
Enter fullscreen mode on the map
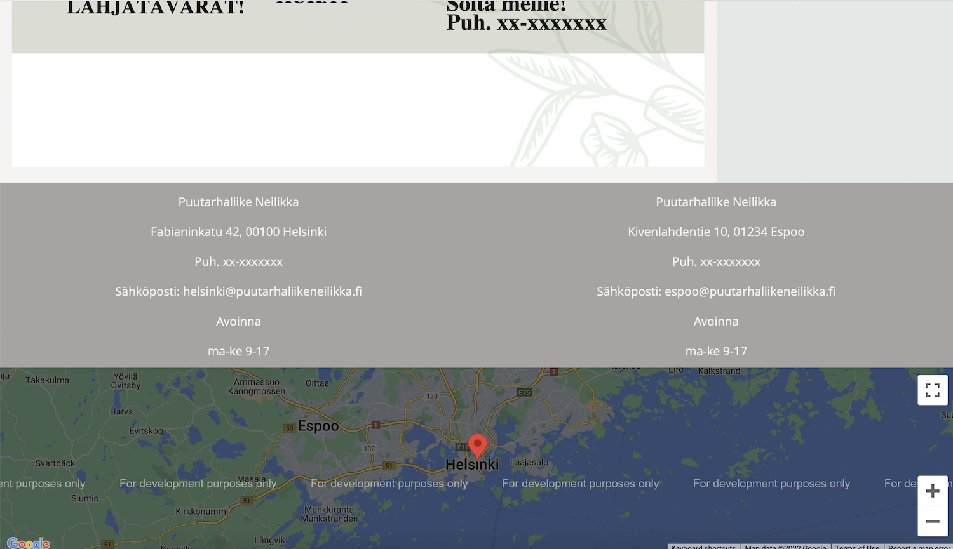click(932, 390)
